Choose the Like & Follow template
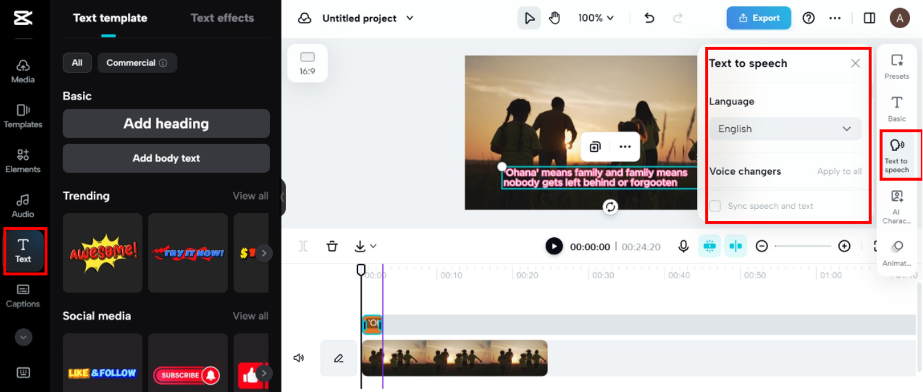923x392 pixels. (x=103, y=363)
